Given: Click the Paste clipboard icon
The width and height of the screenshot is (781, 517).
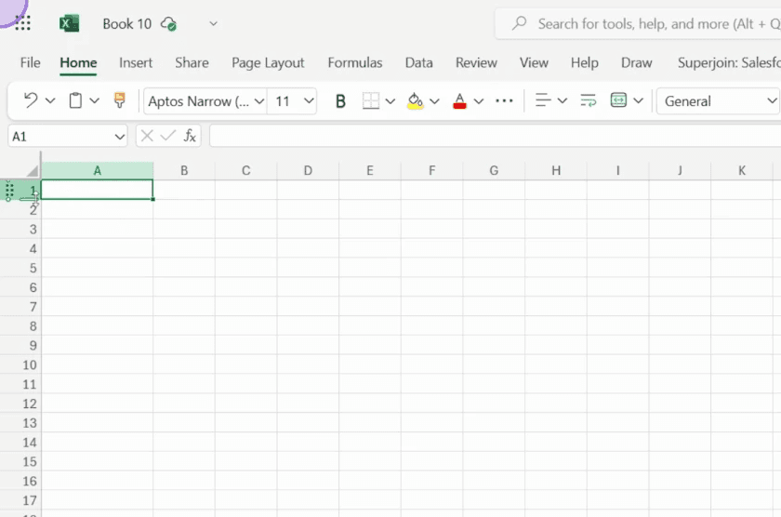Looking at the screenshot, I should click(75, 100).
